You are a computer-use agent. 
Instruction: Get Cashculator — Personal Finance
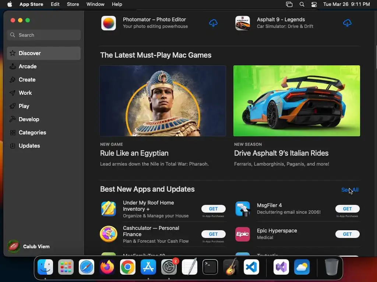[x=213, y=234]
